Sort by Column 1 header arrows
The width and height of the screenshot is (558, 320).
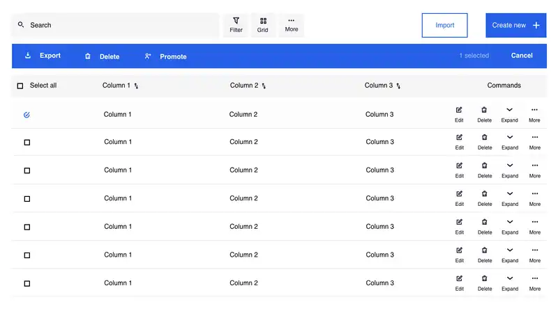tap(137, 86)
